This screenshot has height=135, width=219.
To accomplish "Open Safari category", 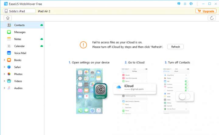I will pos(22,67).
